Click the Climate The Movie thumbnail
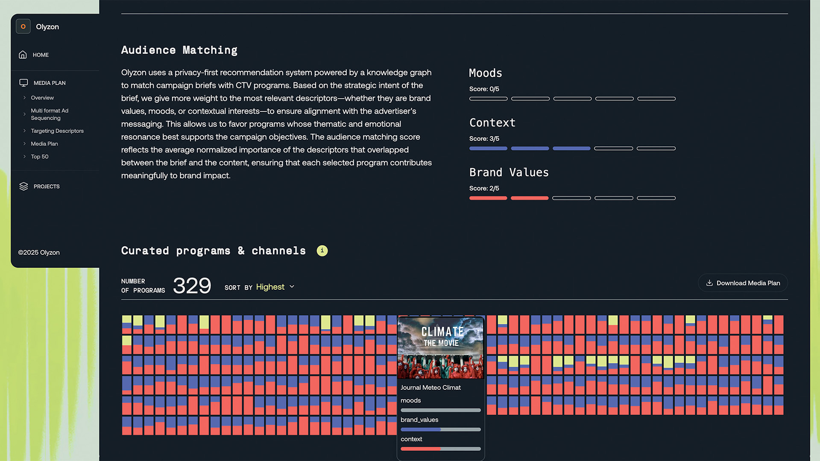This screenshot has width=820, height=461. (440, 348)
